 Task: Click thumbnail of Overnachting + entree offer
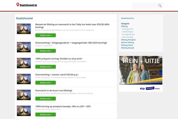click(x=24, y=79)
